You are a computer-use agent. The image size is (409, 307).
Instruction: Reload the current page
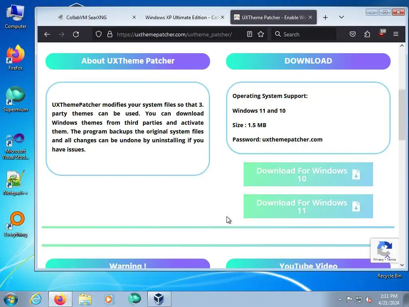pyautogui.click(x=76, y=34)
